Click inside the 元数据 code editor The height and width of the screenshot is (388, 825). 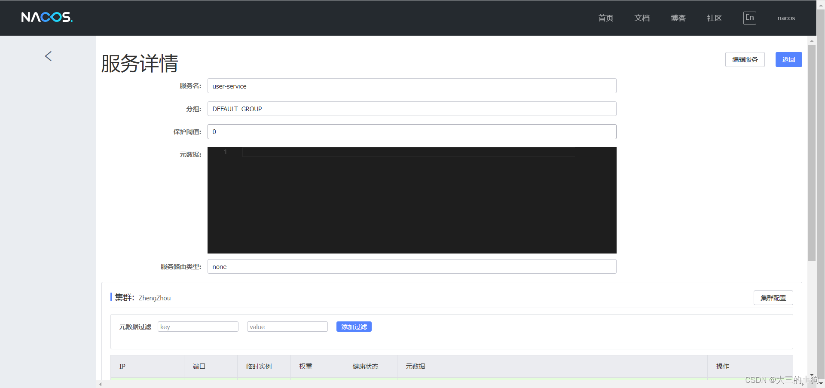pos(412,200)
